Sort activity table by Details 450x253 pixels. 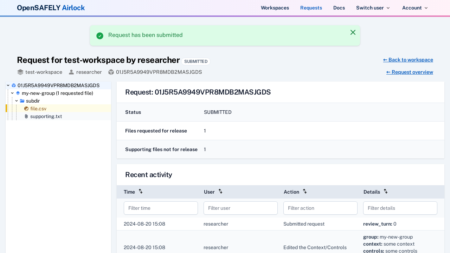tap(386, 192)
